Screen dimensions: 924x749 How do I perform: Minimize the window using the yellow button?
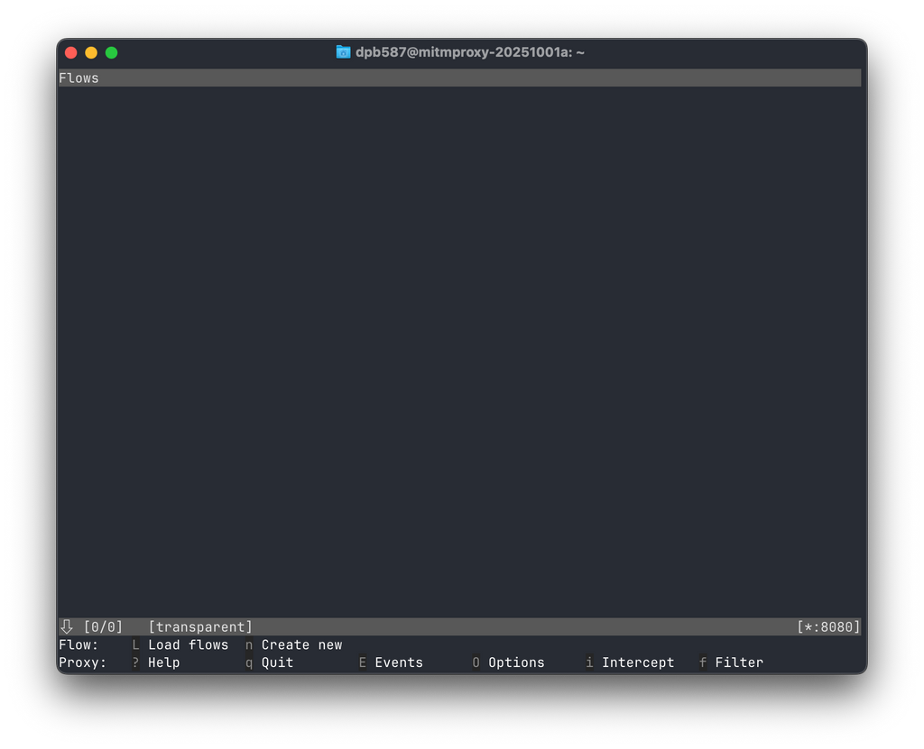click(91, 53)
